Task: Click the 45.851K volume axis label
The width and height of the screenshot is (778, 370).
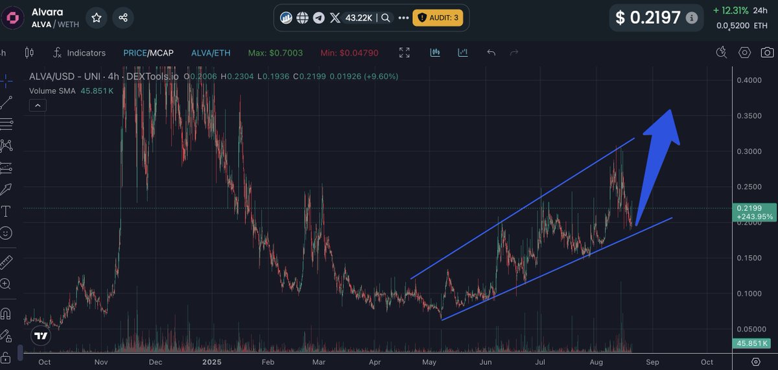Action: coord(751,343)
